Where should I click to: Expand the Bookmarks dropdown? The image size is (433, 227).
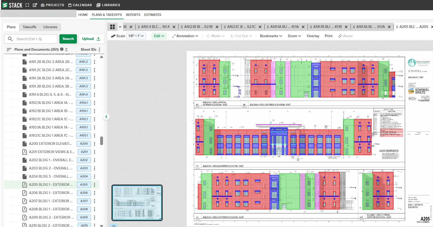click(271, 36)
